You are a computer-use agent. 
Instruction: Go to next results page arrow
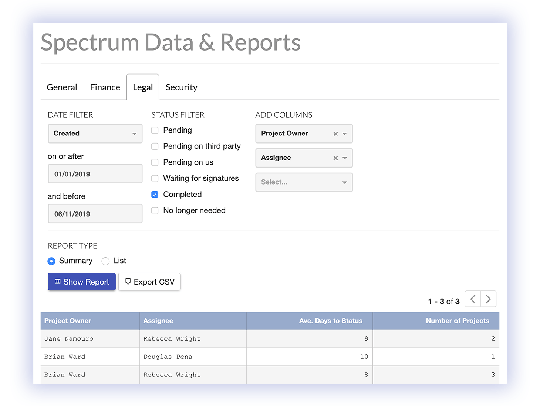coord(488,299)
